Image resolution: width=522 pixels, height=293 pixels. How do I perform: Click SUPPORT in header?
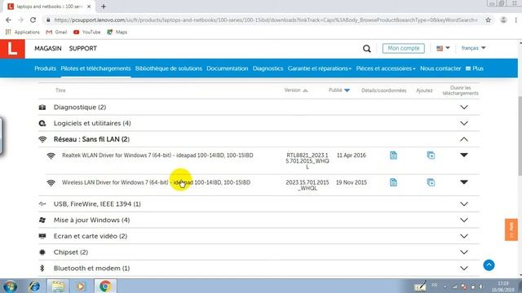pos(83,49)
